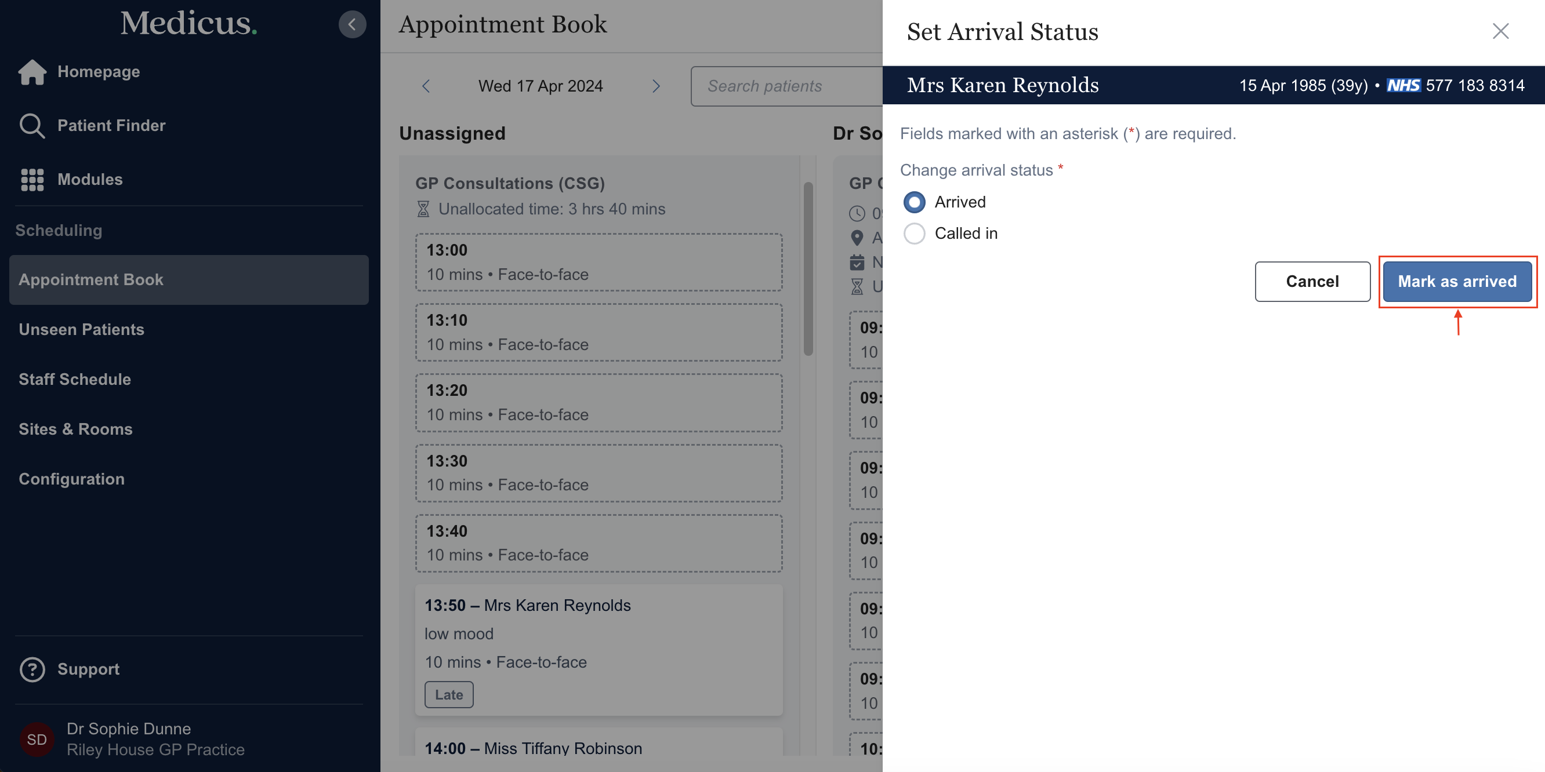Image resolution: width=1545 pixels, height=772 pixels.
Task: Collapse the sidebar with chevron button
Action: click(352, 24)
